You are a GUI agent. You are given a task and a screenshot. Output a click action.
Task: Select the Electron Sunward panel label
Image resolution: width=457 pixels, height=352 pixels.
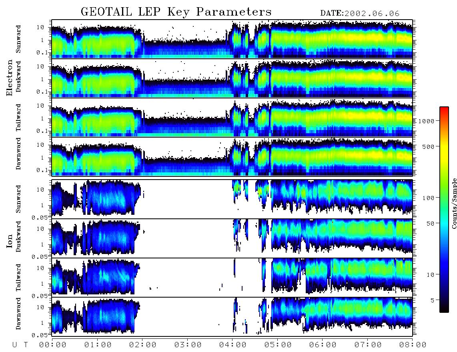pyautogui.click(x=18, y=39)
